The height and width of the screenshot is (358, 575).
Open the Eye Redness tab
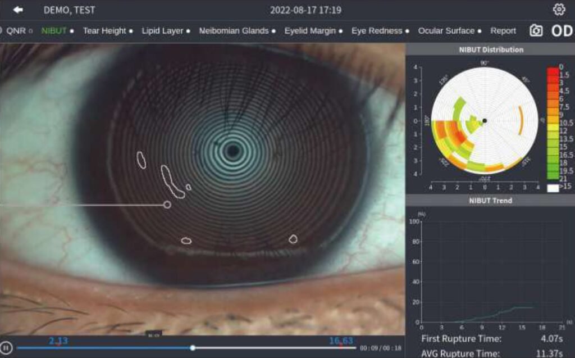(377, 31)
